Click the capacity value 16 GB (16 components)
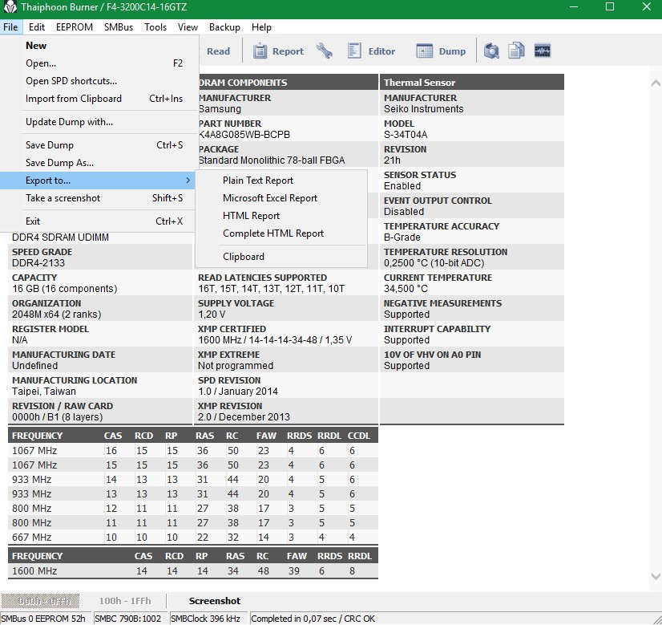Viewport: 662px width, 625px height. click(x=65, y=289)
